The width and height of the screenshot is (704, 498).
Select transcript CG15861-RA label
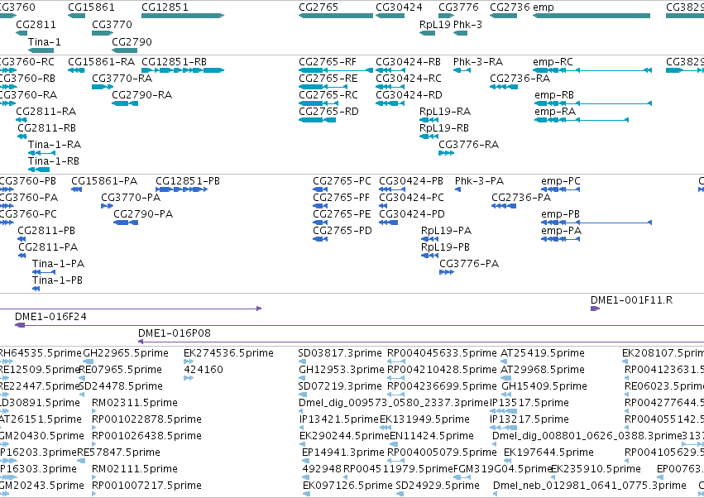point(101,61)
